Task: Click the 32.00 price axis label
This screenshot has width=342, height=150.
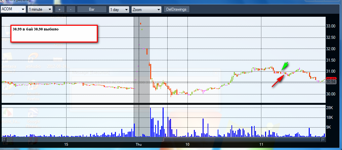Action: 332,49
